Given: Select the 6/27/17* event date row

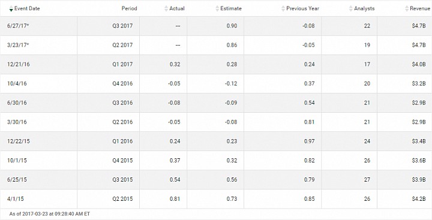Looking at the screenshot, I should click(216, 26).
